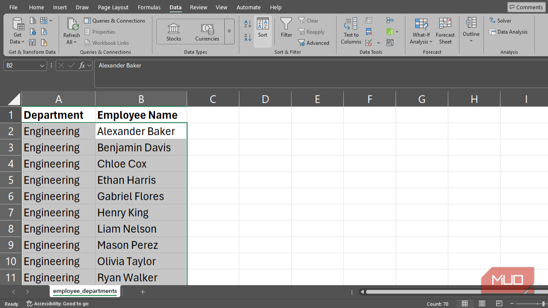
Task: Toggle the Filter button
Action: pyautogui.click(x=286, y=28)
